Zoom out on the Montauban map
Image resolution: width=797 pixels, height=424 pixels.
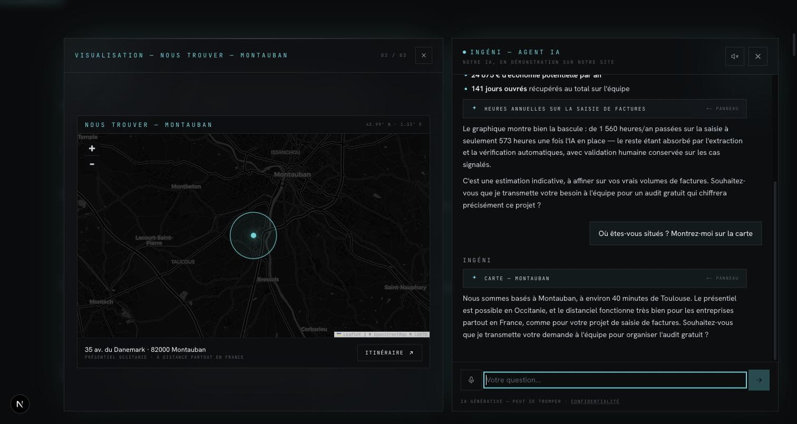click(92, 164)
